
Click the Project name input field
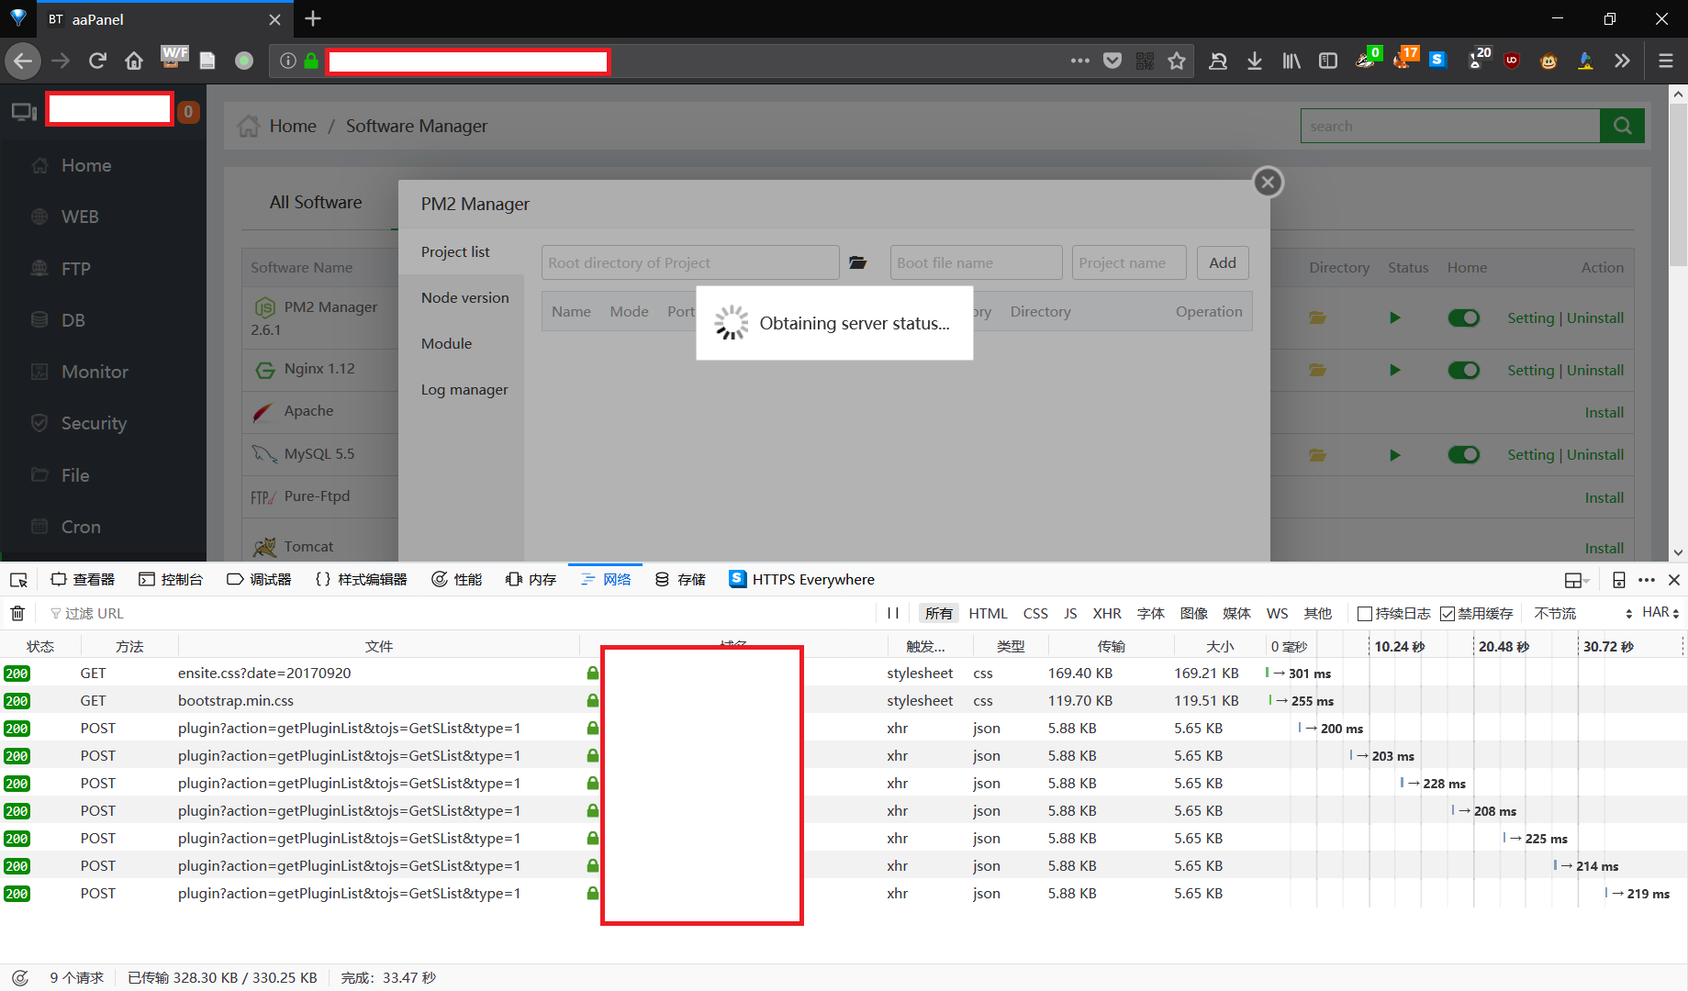(x=1128, y=262)
